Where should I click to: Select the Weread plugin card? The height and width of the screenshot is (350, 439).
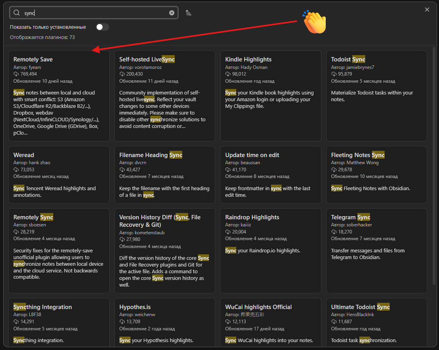click(59, 174)
